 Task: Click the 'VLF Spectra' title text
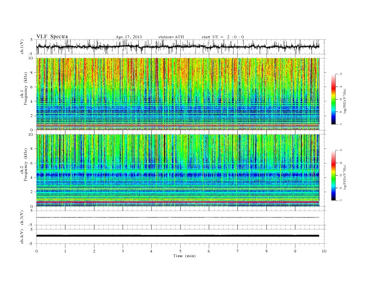tap(52, 36)
